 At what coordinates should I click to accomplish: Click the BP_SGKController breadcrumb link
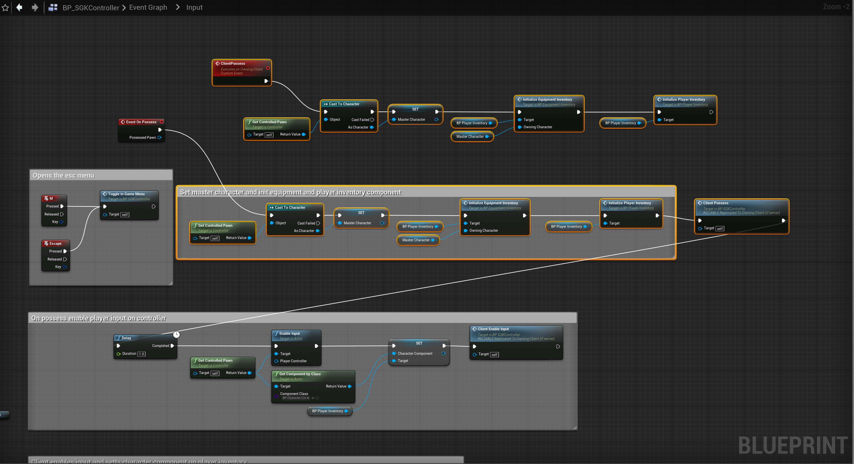[x=91, y=7]
